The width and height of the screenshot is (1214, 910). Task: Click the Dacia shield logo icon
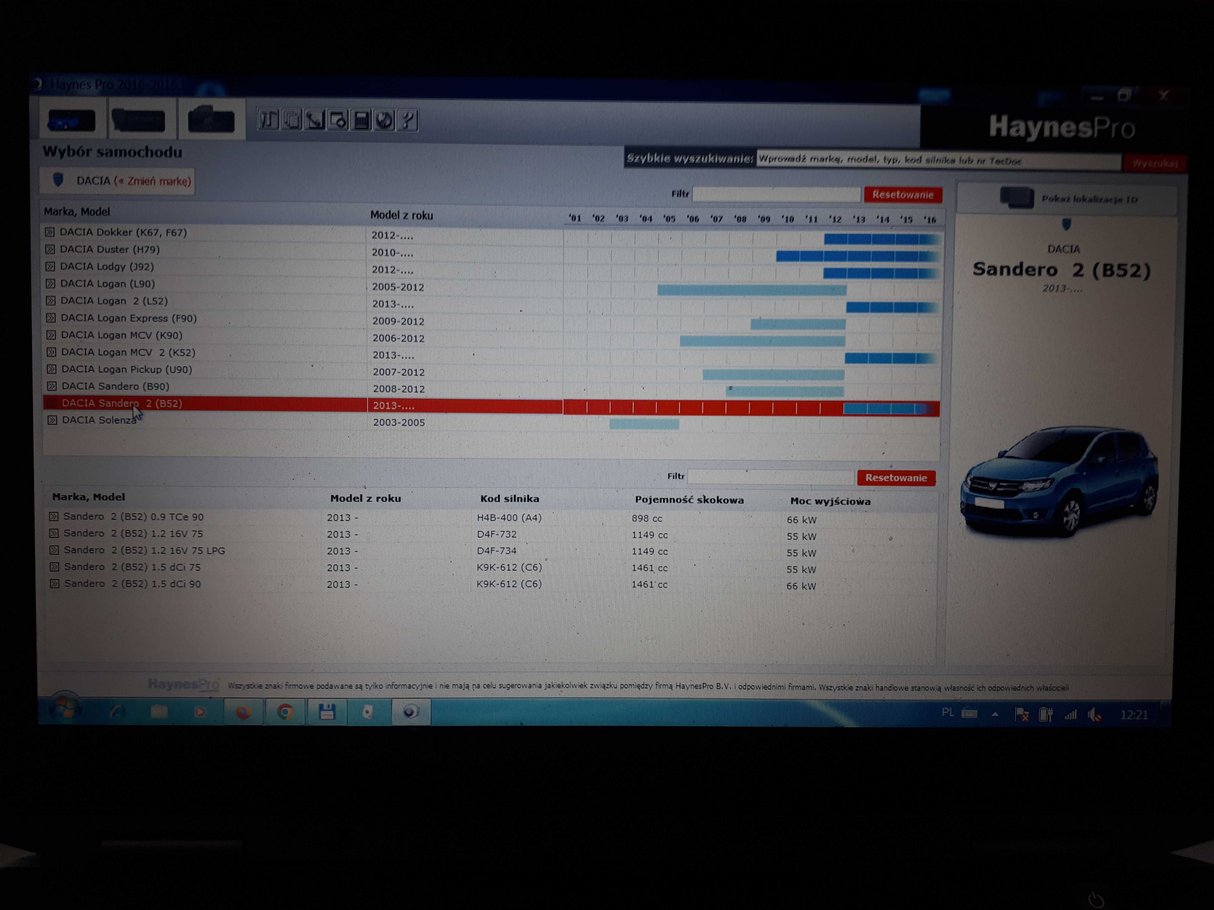(58, 180)
